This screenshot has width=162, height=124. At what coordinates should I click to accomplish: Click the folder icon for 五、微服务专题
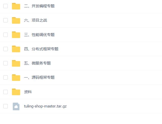pyautogui.click(x=16, y=63)
